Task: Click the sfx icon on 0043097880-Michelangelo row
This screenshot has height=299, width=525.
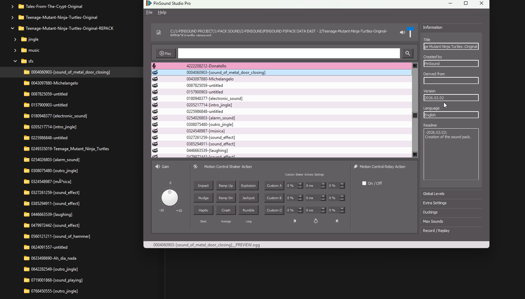Action: (155, 79)
